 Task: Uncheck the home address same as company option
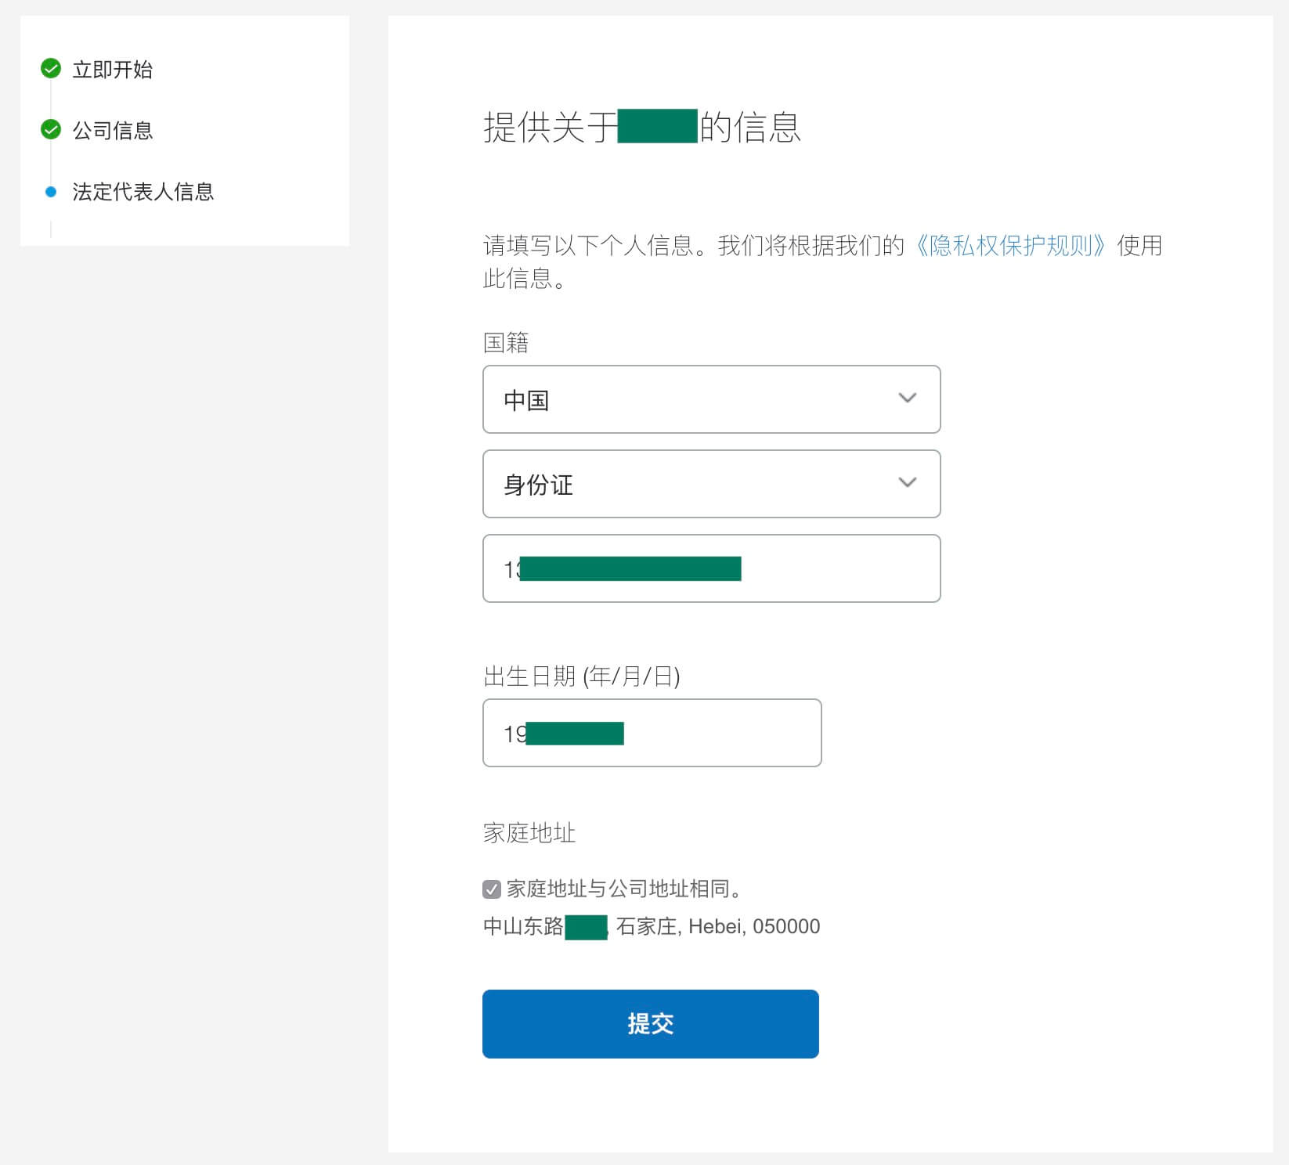coord(491,889)
